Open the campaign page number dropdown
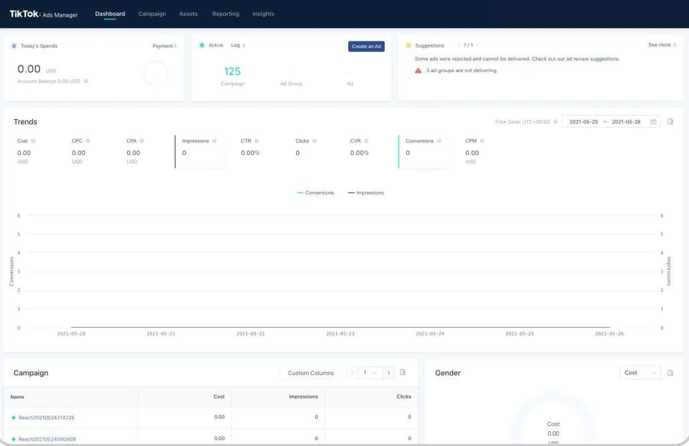Screen dimensions: 689x446 tap(370, 372)
